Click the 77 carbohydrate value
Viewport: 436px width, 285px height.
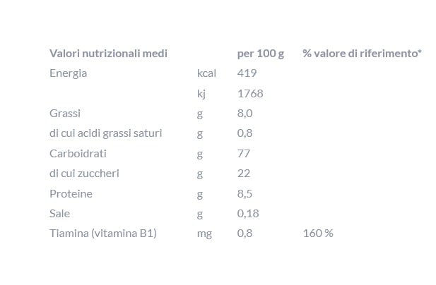pos(244,154)
